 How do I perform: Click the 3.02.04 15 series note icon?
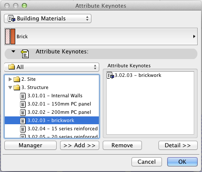[x=23, y=129]
